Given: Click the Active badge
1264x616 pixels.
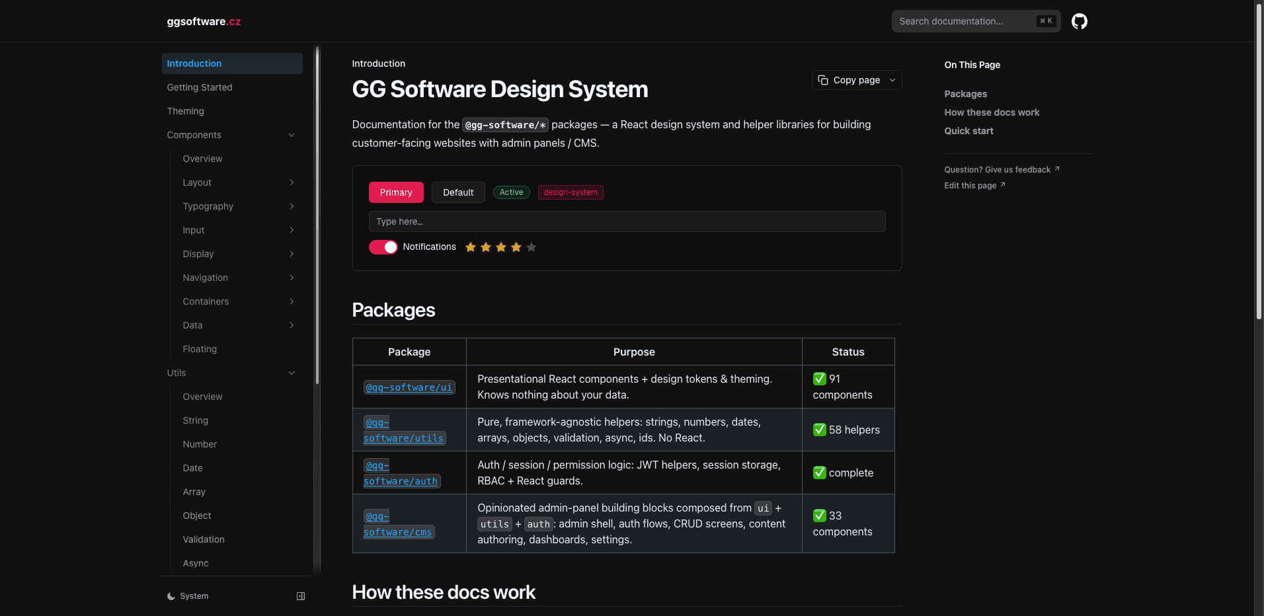Looking at the screenshot, I should click(x=512, y=192).
